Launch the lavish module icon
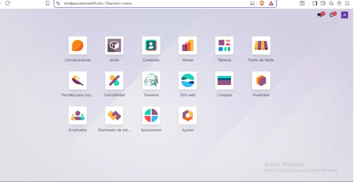Screen dimensions: 354x182 pyautogui.click(x=114, y=45)
